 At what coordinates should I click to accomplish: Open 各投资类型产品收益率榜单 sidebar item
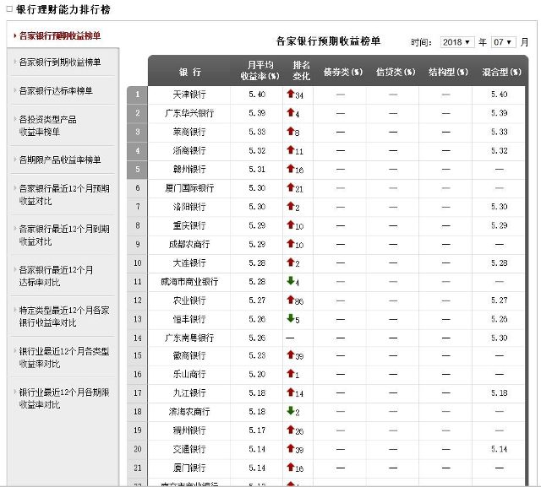point(47,126)
